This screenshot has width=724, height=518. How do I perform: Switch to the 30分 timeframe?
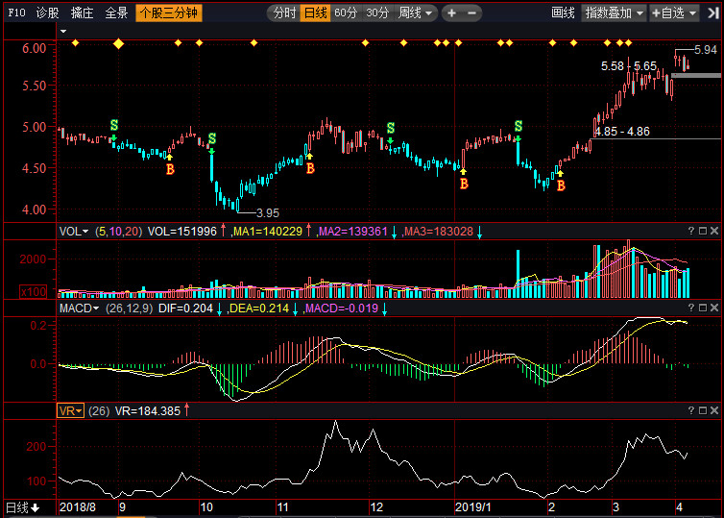tap(377, 12)
